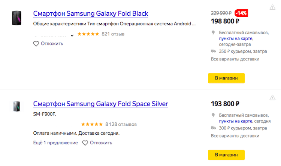Click pickup location pin in Fold Black offer
Image resolution: width=281 pixels, height=166 pixels.
pyautogui.click(x=214, y=32)
